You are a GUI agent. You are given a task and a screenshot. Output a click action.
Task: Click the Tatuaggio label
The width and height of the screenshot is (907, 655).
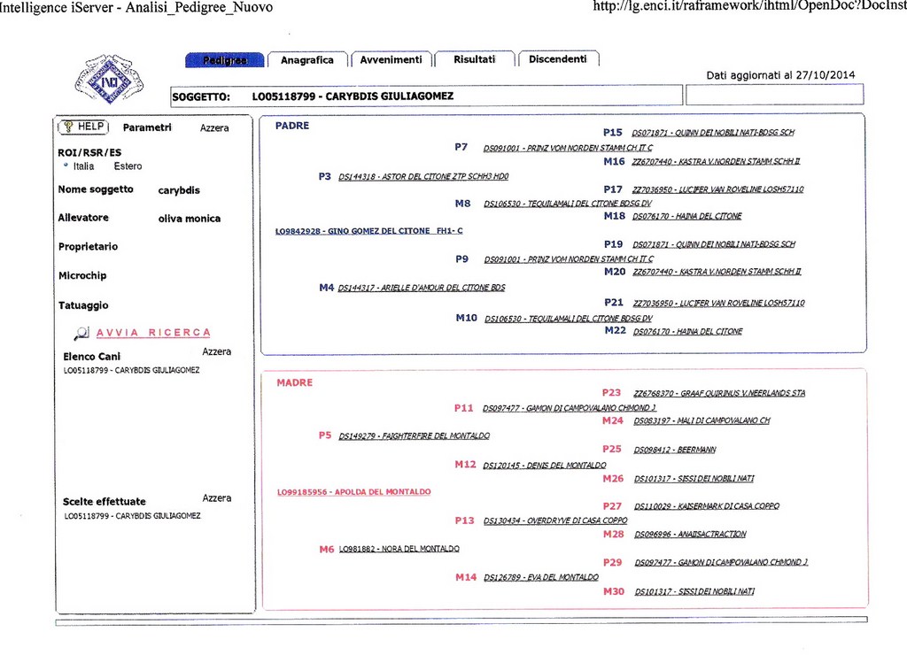[x=83, y=305]
